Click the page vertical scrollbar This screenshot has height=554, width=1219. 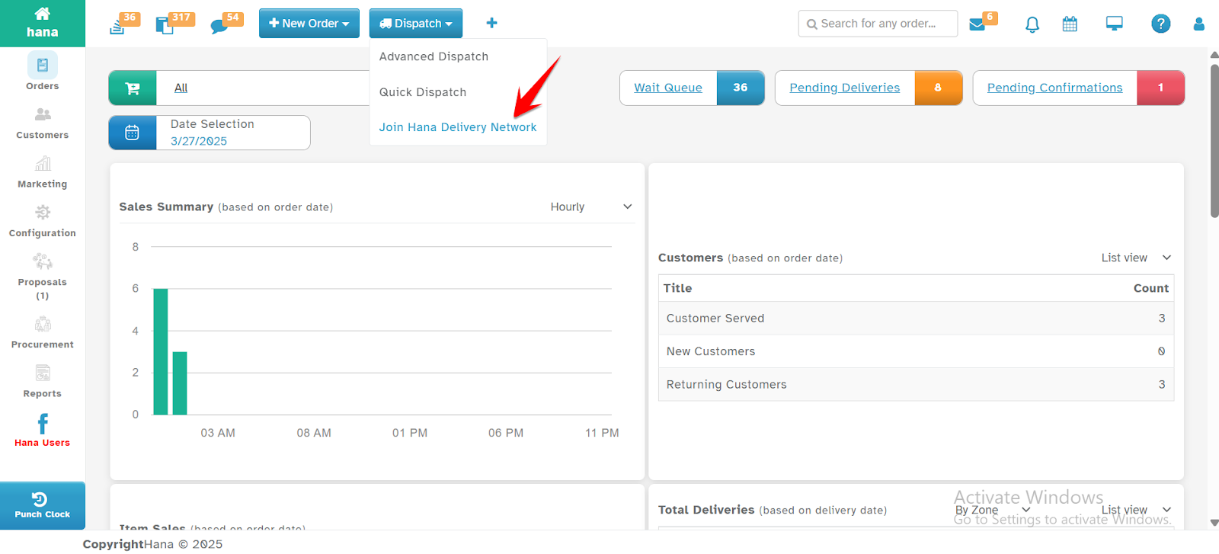[x=1214, y=141]
